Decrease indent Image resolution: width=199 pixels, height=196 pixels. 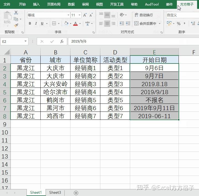pos(122,23)
